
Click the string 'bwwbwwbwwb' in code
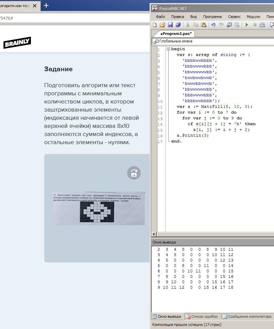(x=198, y=78)
